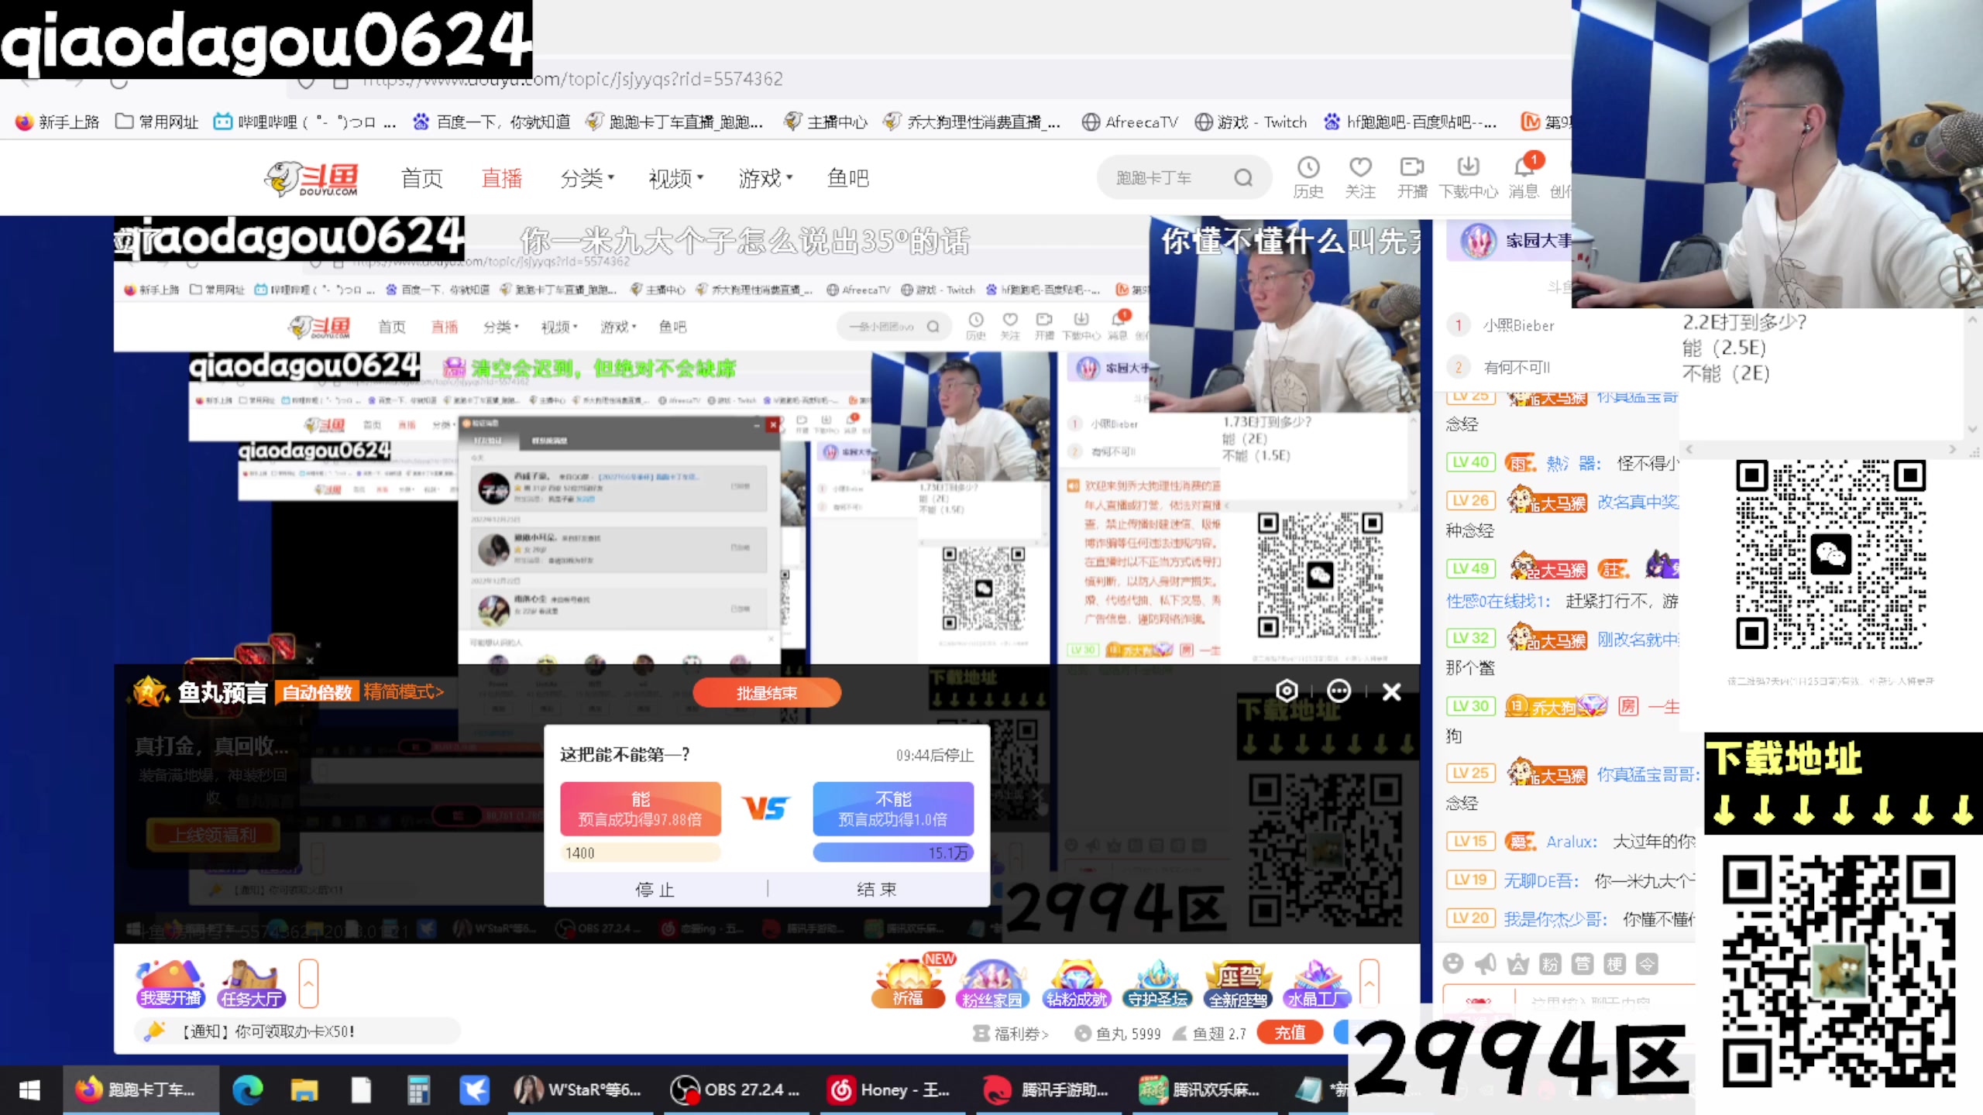Open the 游戏 - Twitch bookmark

point(1250,122)
